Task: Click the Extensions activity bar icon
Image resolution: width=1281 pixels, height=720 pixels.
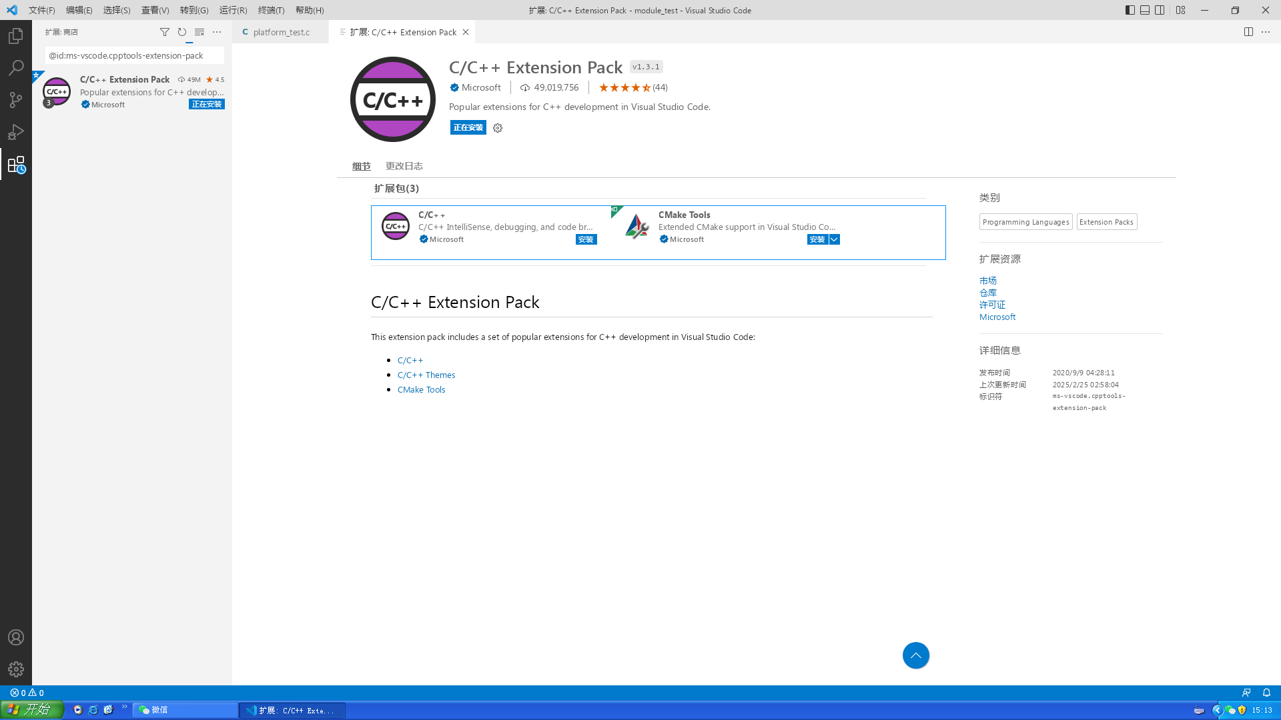Action: pyautogui.click(x=16, y=165)
